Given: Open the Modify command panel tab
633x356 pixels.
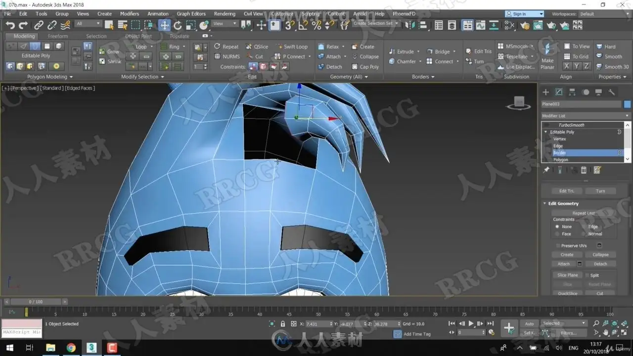Looking at the screenshot, I should 559,92.
